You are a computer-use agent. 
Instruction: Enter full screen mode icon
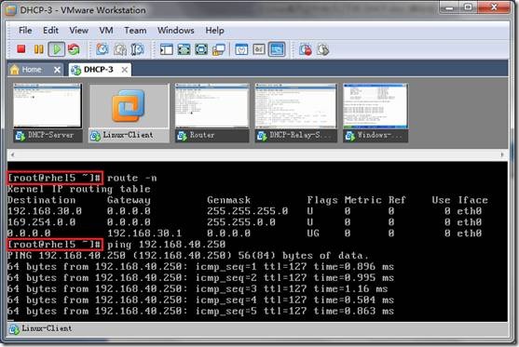(201, 49)
